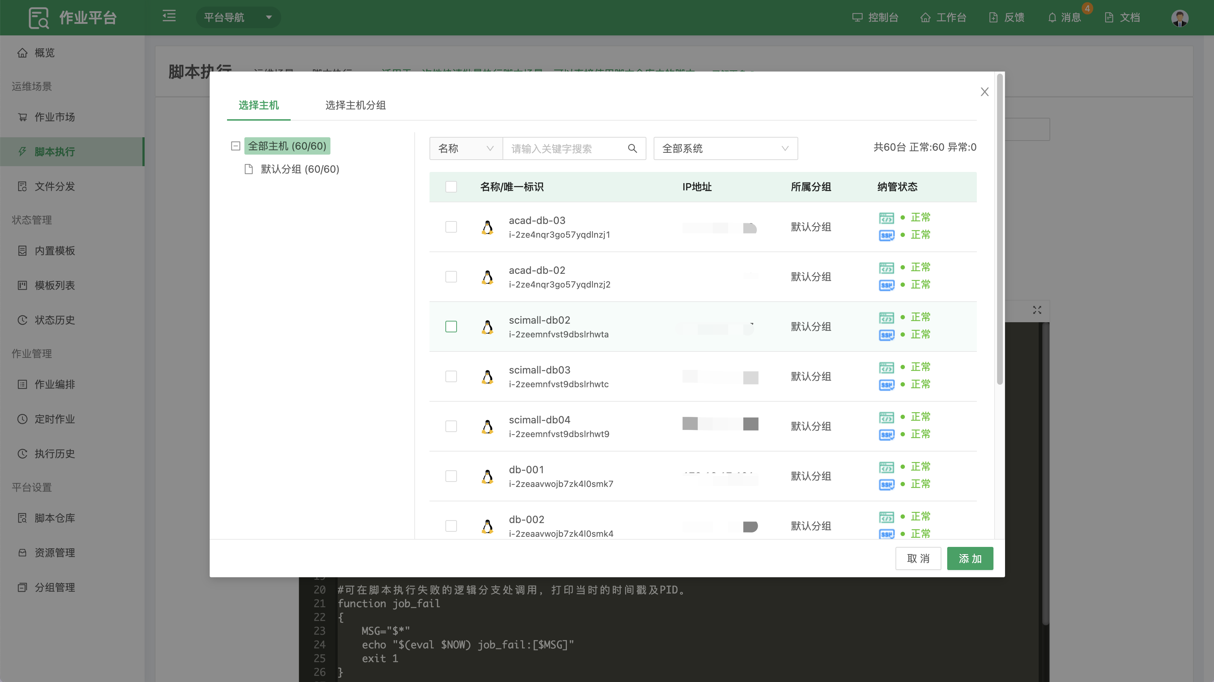Click the 作业平台 logo icon
The image size is (1214, 682).
pyautogui.click(x=38, y=18)
